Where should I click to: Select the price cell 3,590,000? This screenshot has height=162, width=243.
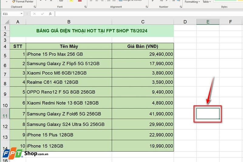click(x=143, y=82)
